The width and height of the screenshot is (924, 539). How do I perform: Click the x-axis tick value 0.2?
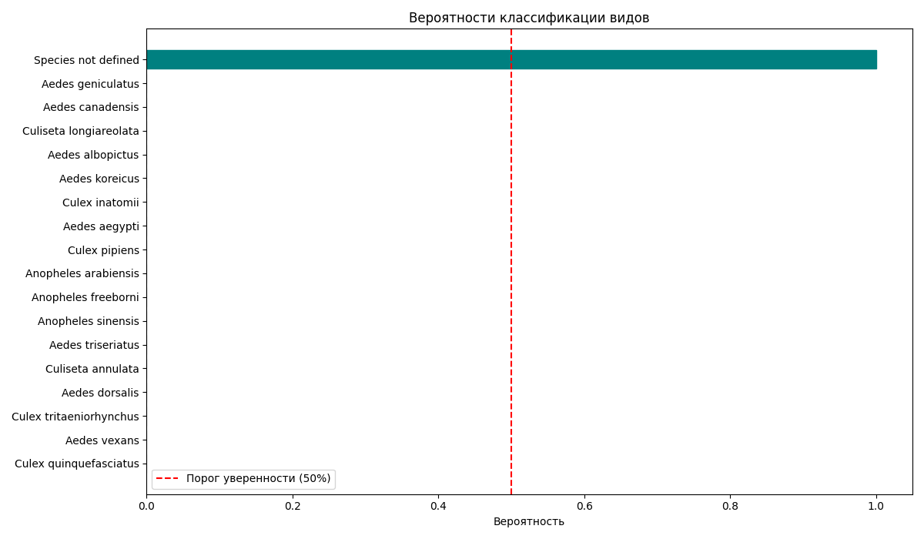293,507
